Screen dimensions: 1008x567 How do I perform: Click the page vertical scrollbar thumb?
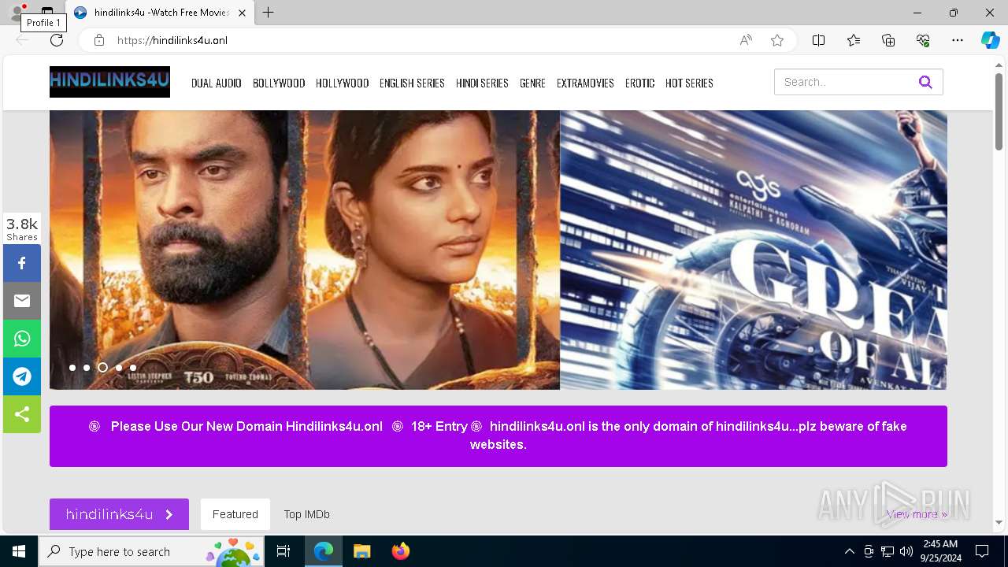[x=999, y=111]
